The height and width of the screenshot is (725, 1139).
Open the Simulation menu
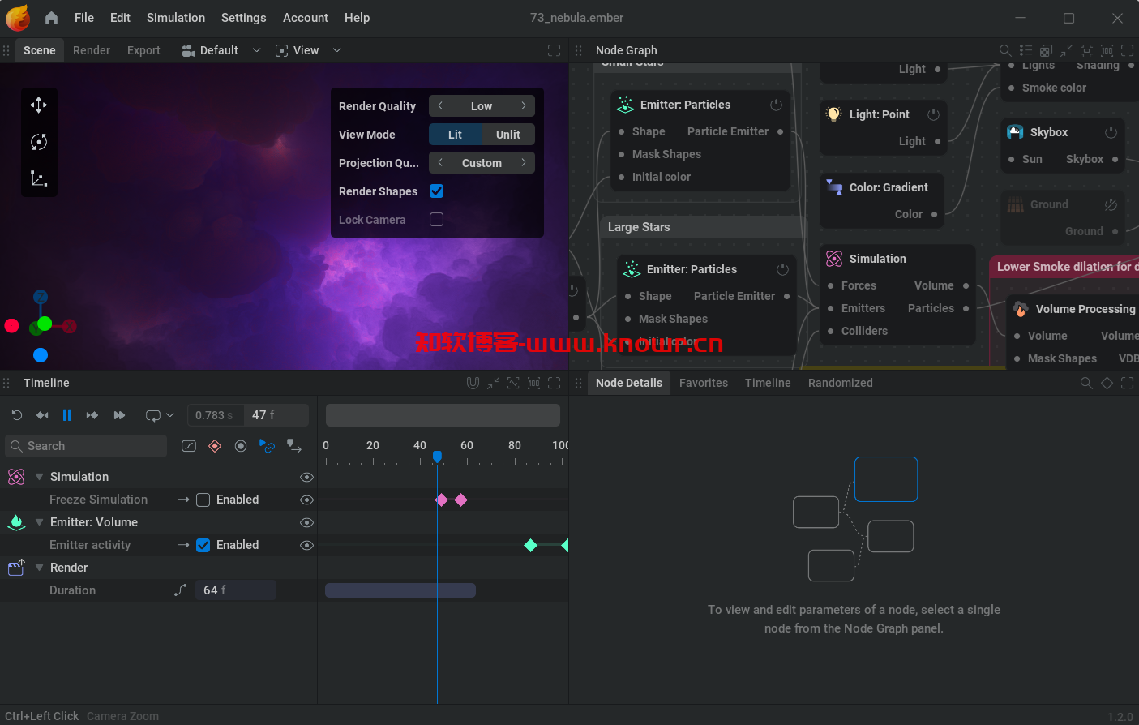click(176, 18)
